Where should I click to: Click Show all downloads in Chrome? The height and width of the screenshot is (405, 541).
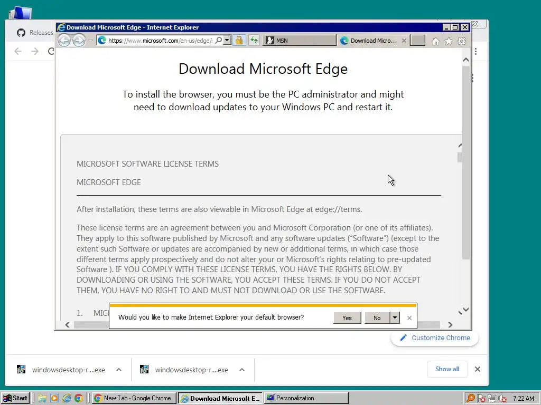point(447,369)
